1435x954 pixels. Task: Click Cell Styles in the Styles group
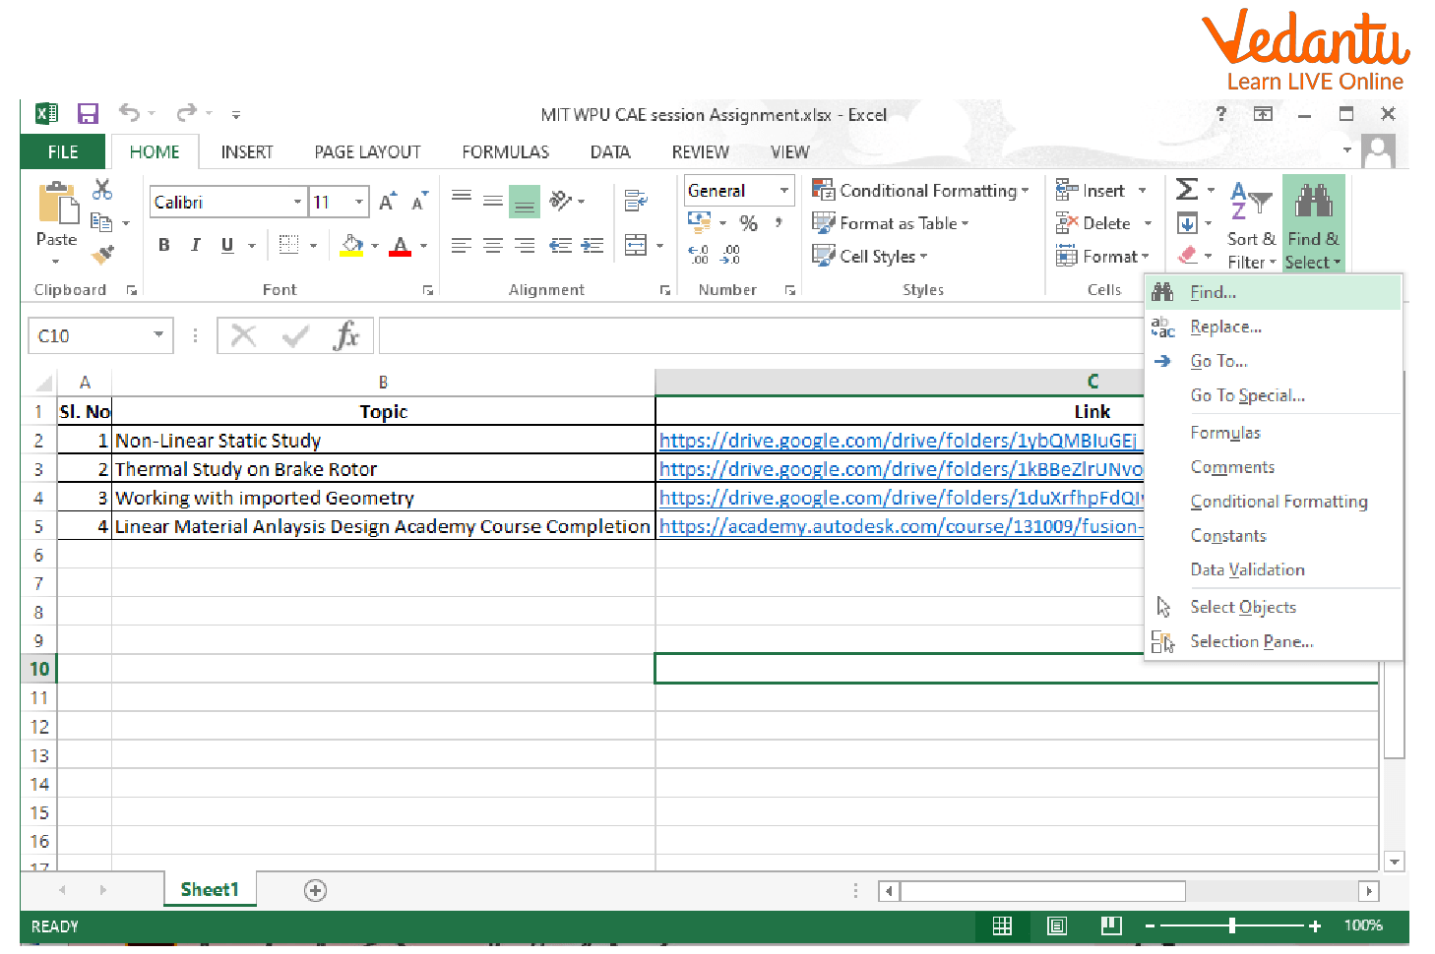[x=870, y=256]
